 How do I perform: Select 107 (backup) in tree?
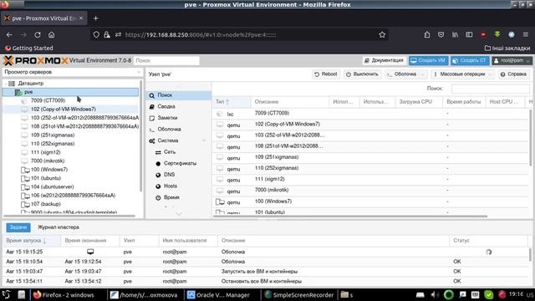(x=46, y=204)
